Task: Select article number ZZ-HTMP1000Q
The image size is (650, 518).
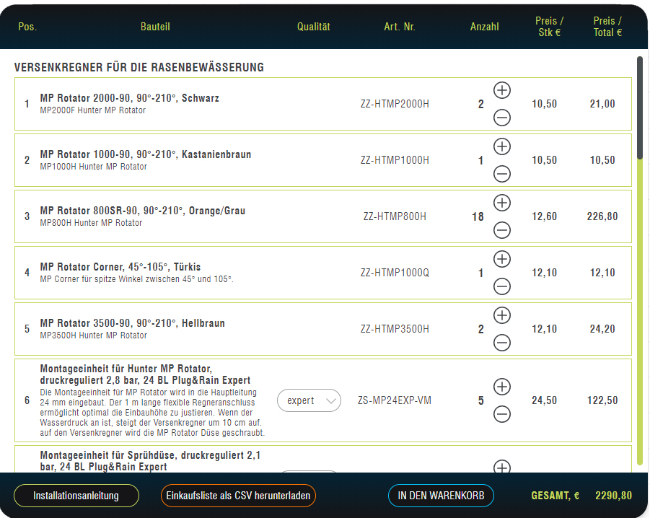Action: 395,273
